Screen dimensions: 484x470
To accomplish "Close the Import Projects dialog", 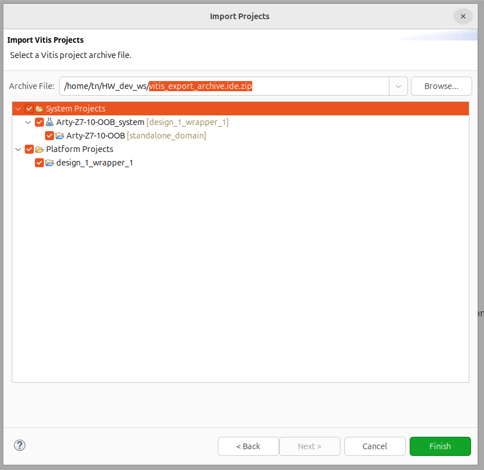I will 463,16.
